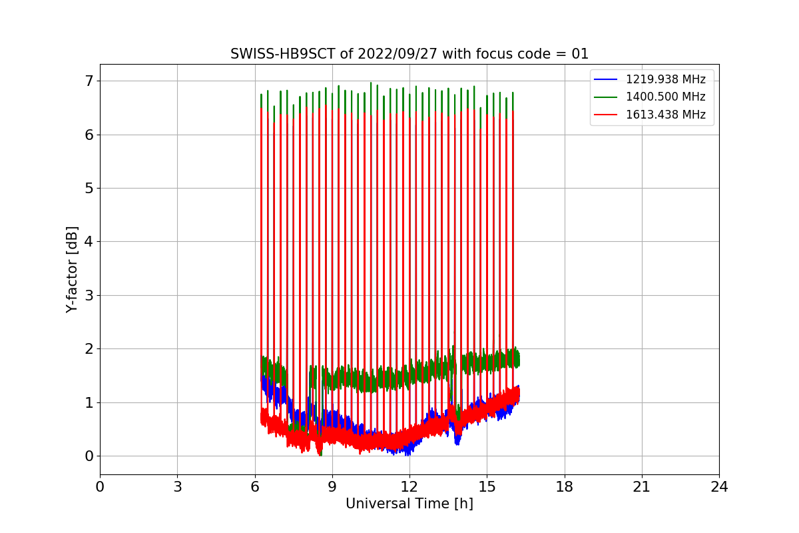The width and height of the screenshot is (799, 533).
Task: Click y-axis tick label 4
Action: click(x=89, y=242)
